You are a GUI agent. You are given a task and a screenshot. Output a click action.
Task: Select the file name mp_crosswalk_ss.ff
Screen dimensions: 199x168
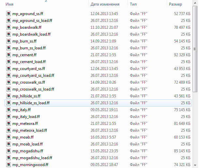pos(29,82)
